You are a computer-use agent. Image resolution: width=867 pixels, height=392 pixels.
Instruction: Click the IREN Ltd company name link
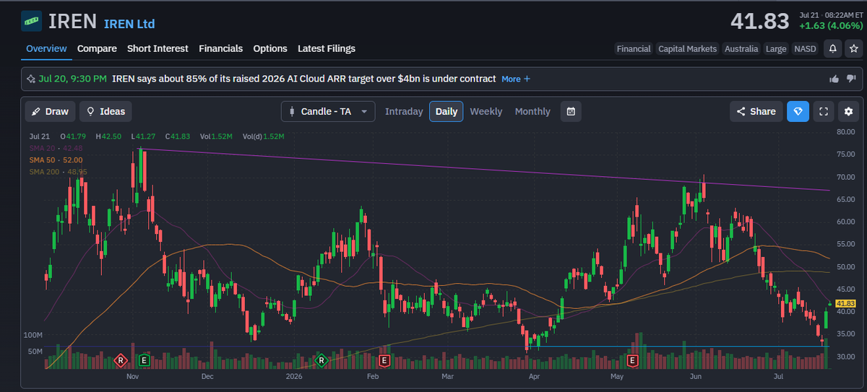129,24
